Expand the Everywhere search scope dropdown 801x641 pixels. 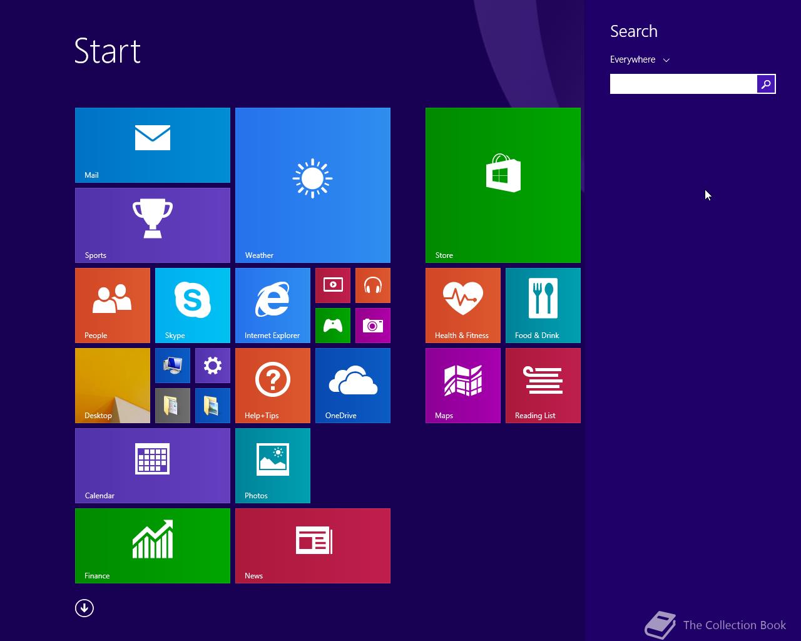point(640,59)
